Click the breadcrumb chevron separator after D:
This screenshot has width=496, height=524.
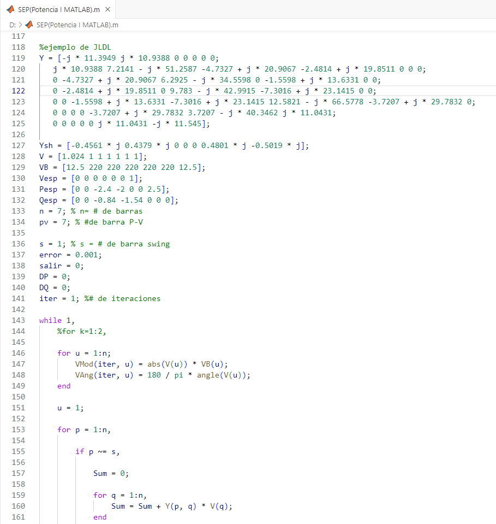click(x=20, y=25)
